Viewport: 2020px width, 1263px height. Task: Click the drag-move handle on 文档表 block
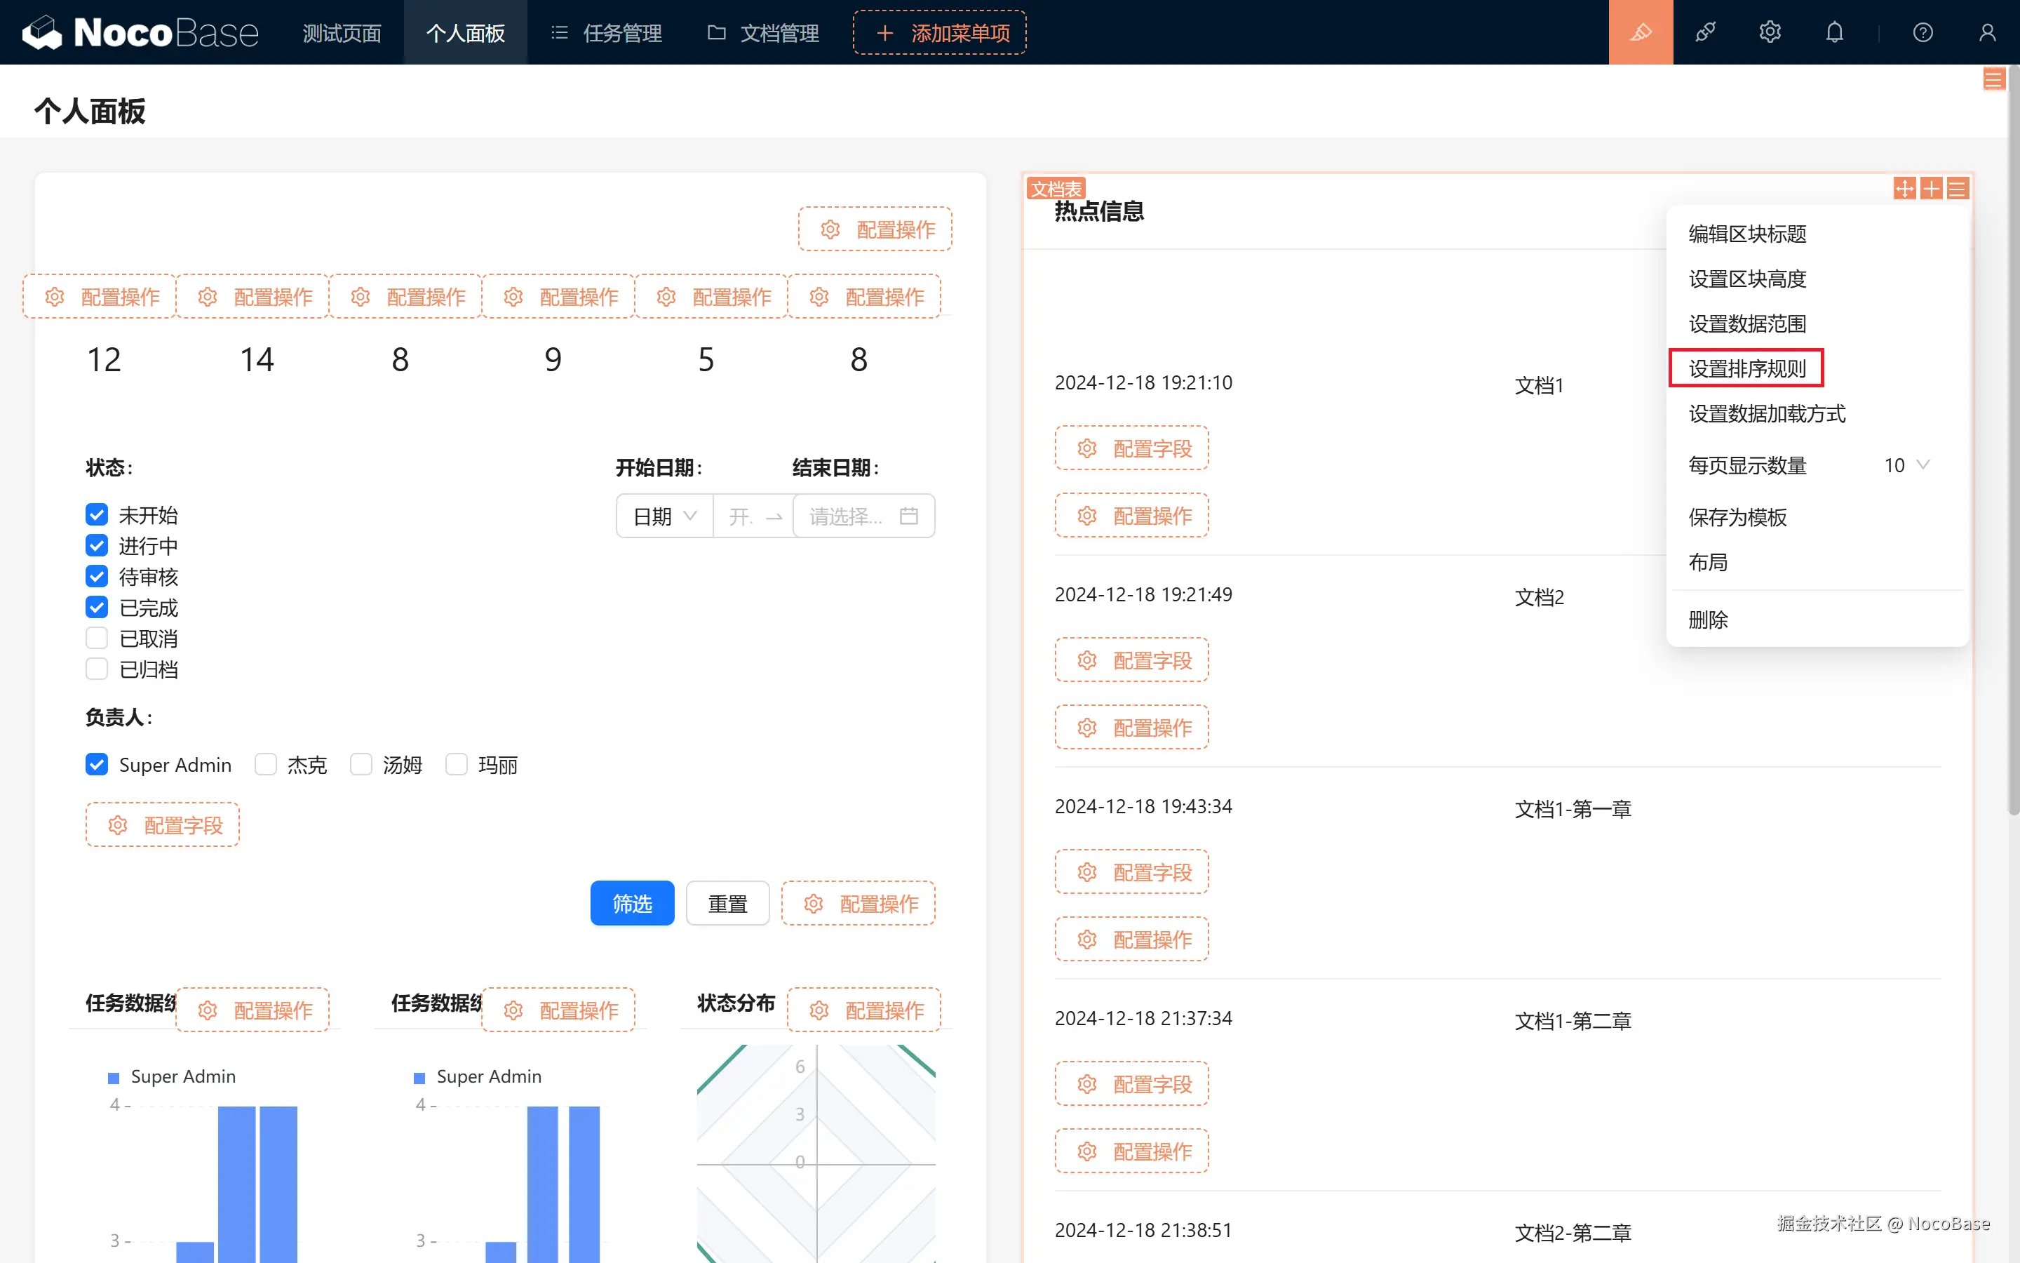point(1904,189)
